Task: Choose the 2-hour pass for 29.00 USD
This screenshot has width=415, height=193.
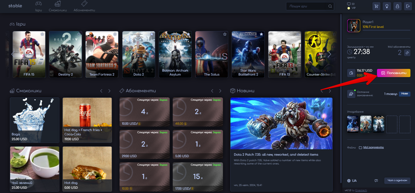Action: pyautogui.click(x=145, y=144)
